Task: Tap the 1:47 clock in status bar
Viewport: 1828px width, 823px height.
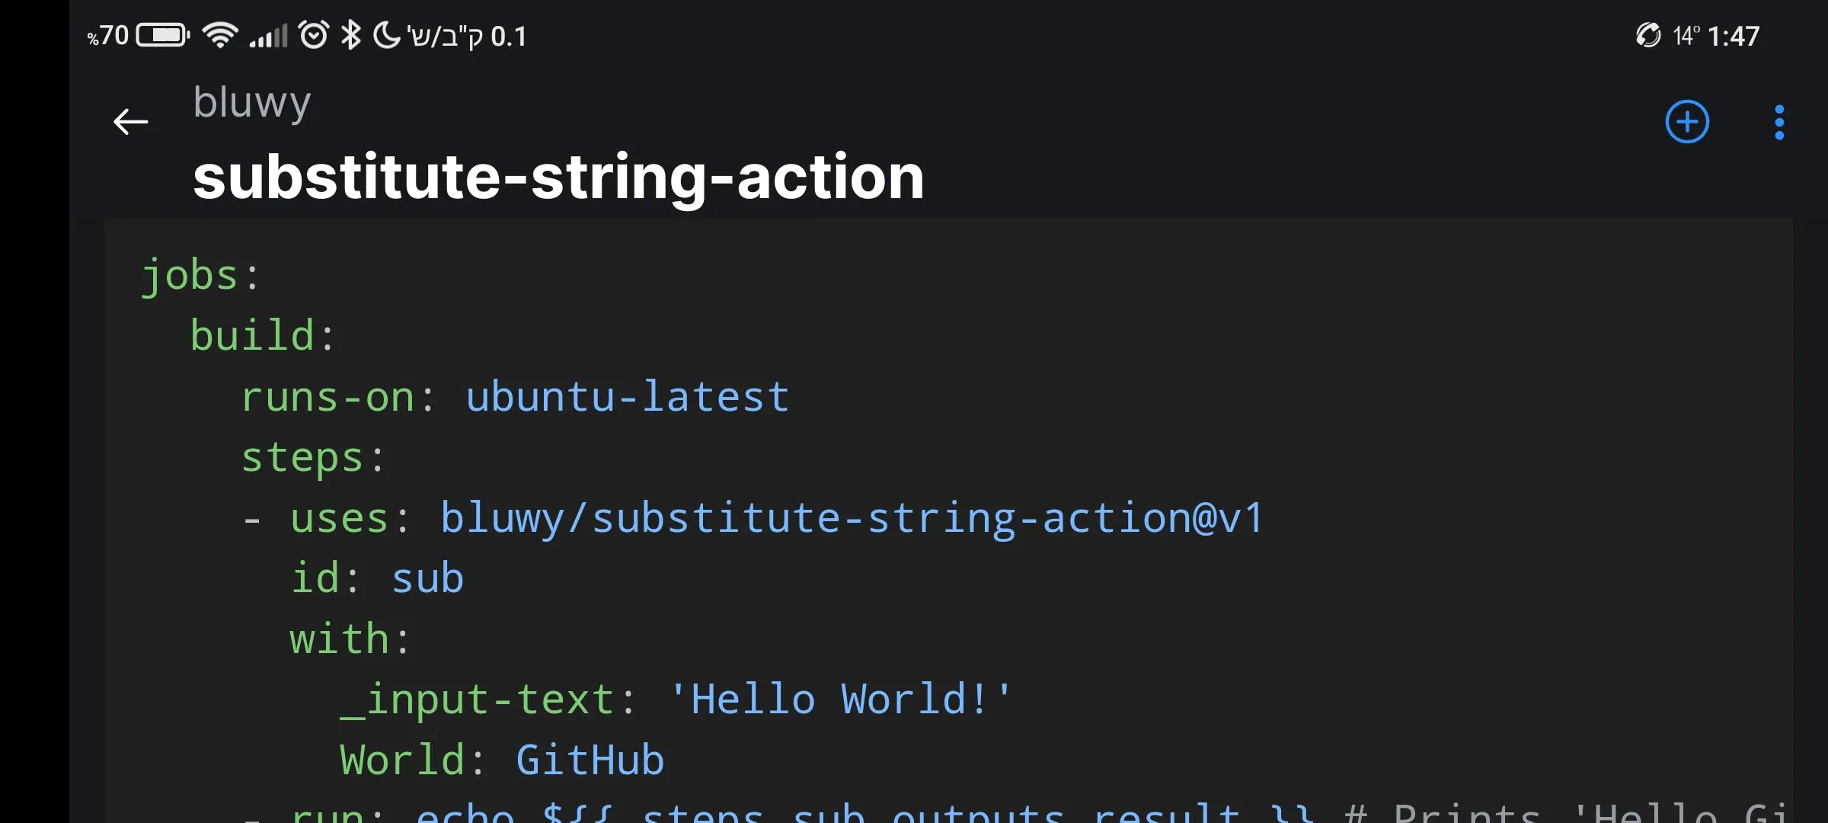Action: (1734, 36)
